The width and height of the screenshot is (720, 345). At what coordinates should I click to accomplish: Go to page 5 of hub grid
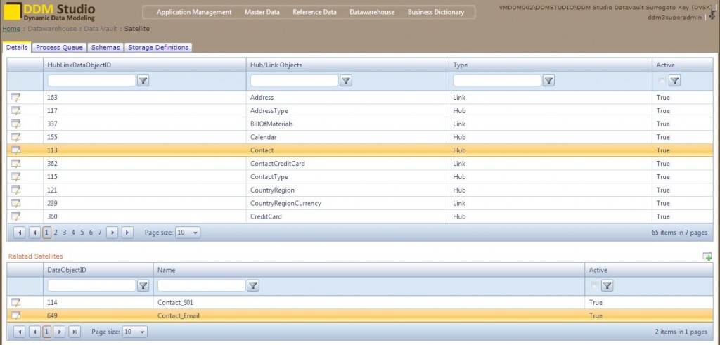click(82, 233)
